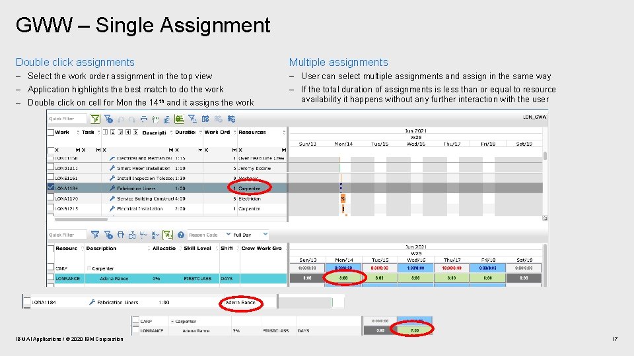Viewport: 634px width, 356px height.
Task: Click the Quick Filter field in the resource toolbar
Action: 67,235
